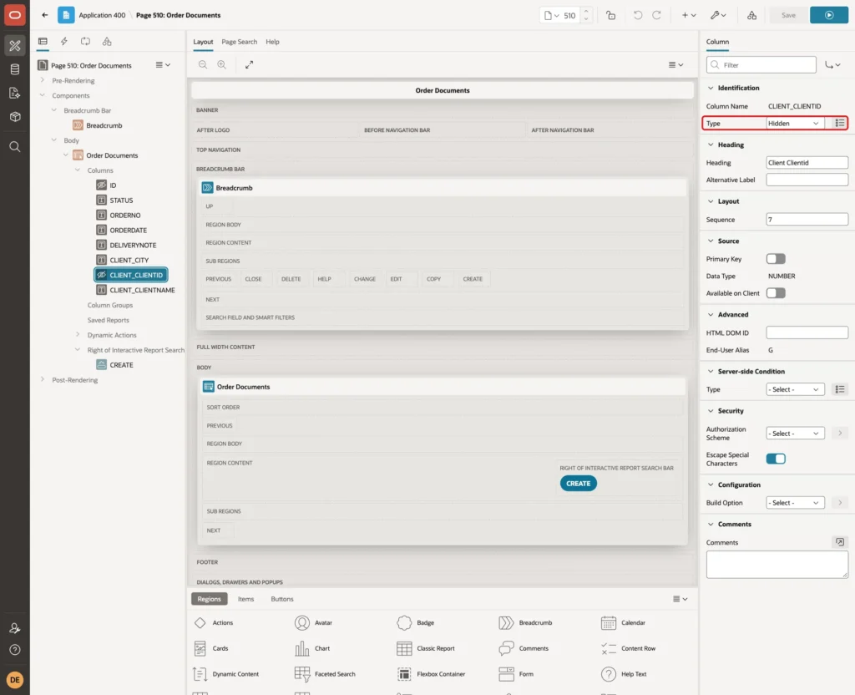Viewport: 855px width, 695px height.
Task: Click Go to Group icon beside Filter
Action: (x=832, y=65)
